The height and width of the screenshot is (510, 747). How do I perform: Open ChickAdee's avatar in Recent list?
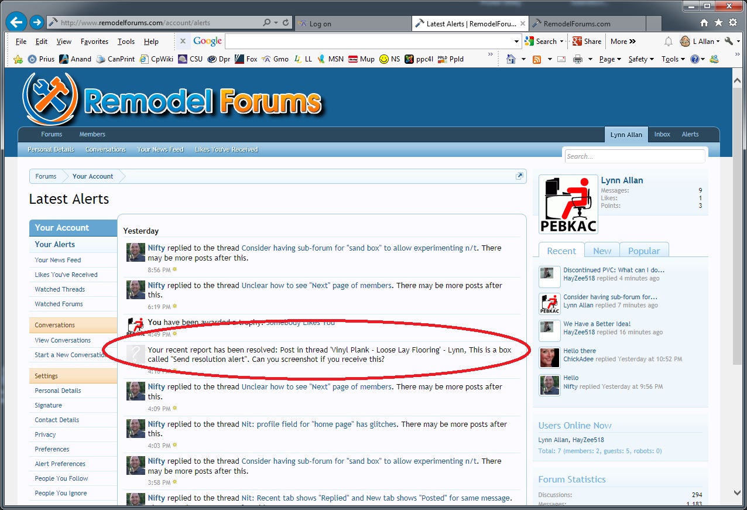pyautogui.click(x=550, y=358)
